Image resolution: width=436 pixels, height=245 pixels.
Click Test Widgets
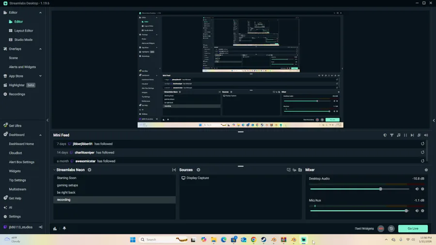coord(364,229)
